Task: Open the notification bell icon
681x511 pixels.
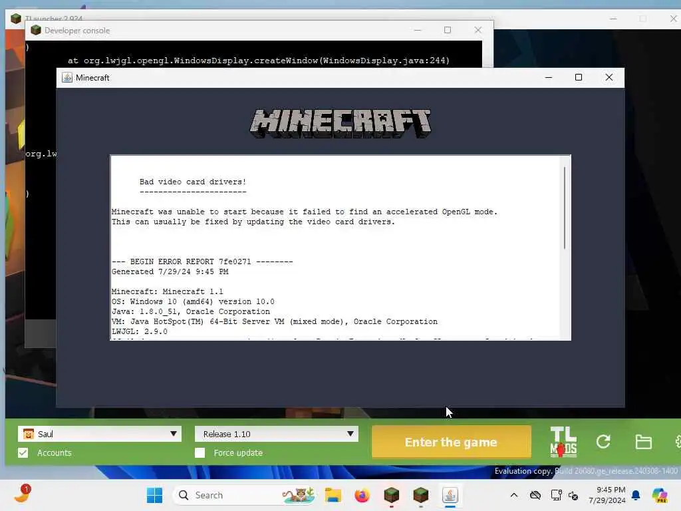Action: click(636, 495)
